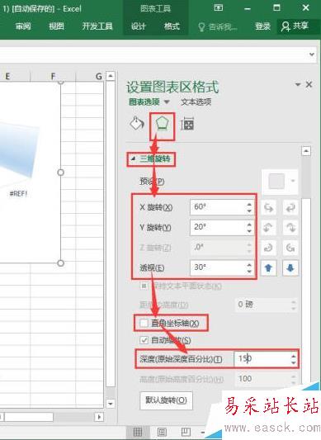Image resolution: width=321 pixels, height=440 pixels.
Task: Open Size & Properties icon
Action: click(x=187, y=124)
